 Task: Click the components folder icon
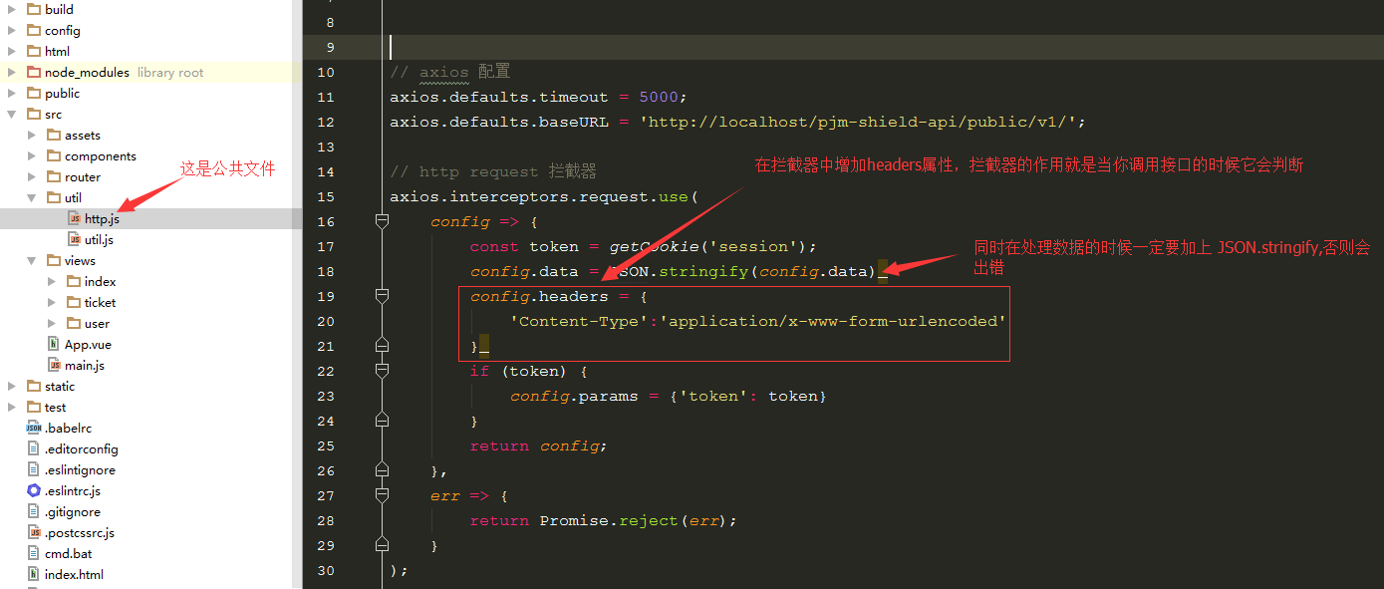53,155
